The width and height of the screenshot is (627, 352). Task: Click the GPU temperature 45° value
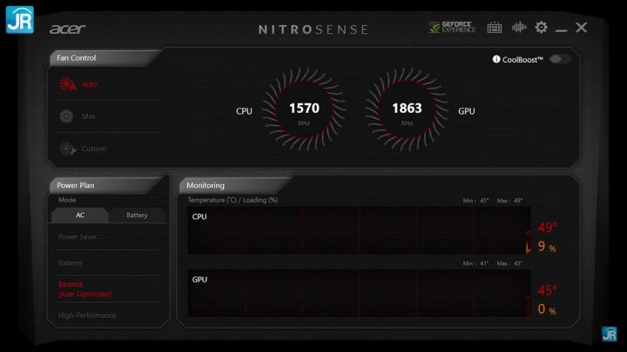click(547, 290)
